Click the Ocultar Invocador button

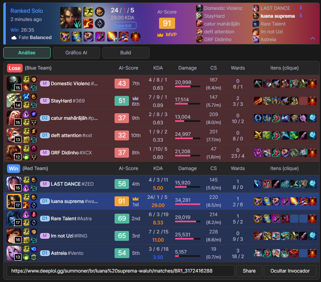[290, 271]
